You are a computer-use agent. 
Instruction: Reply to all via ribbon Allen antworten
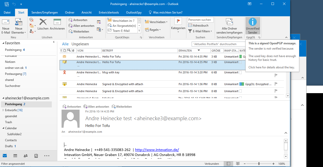[x=82, y=26]
